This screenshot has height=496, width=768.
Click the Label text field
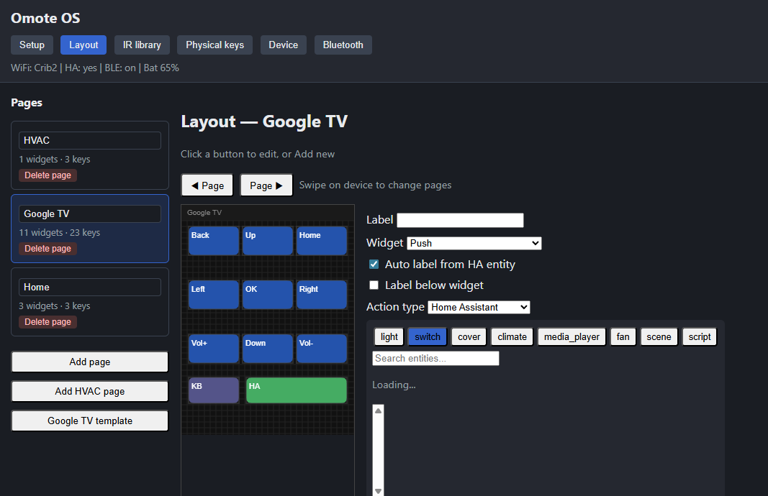coord(460,220)
